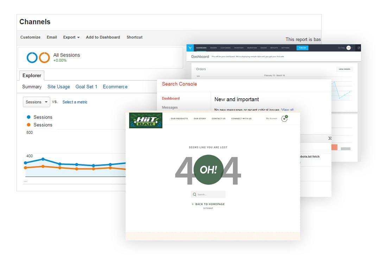Open the Export dropdown
The height and width of the screenshot is (259, 380).
(71, 37)
